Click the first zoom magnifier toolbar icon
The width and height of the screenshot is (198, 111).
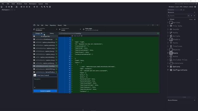tap(42, 7)
